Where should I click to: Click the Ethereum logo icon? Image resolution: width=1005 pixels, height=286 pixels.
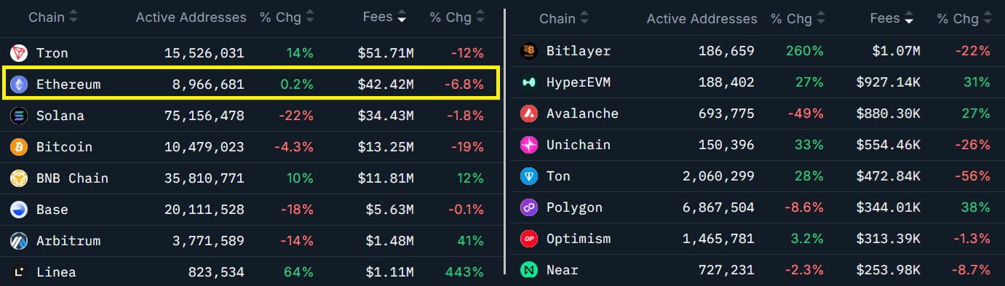click(18, 84)
